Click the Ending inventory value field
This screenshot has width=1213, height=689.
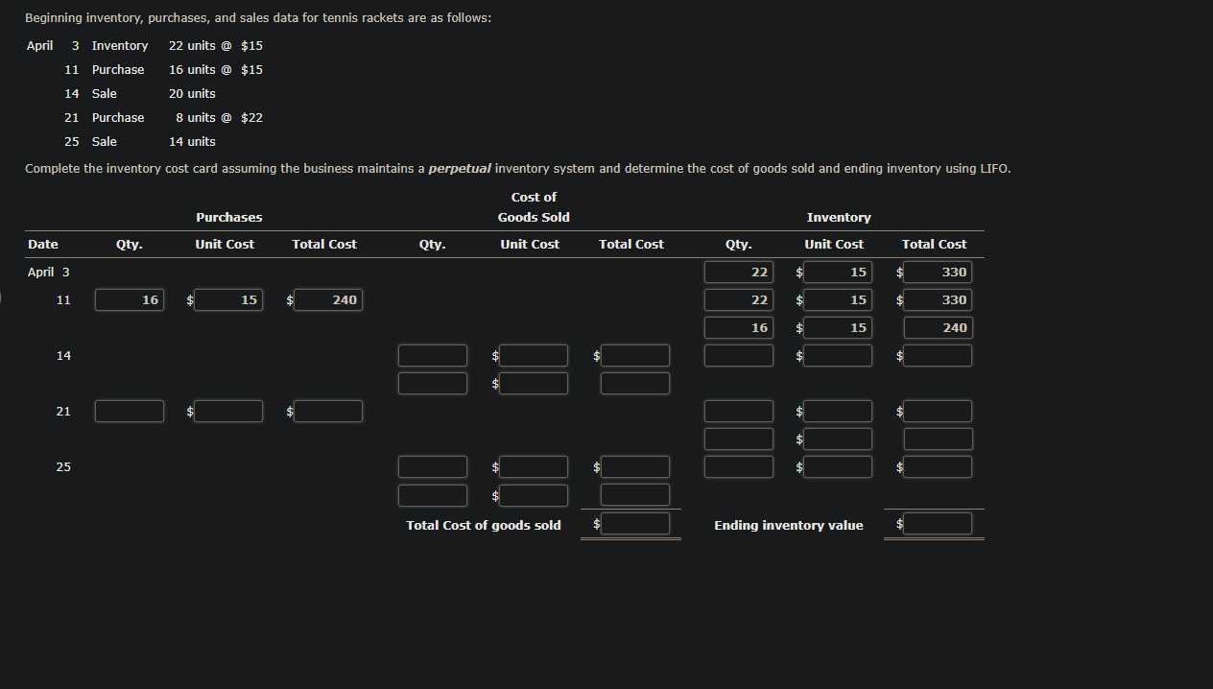[x=938, y=524]
